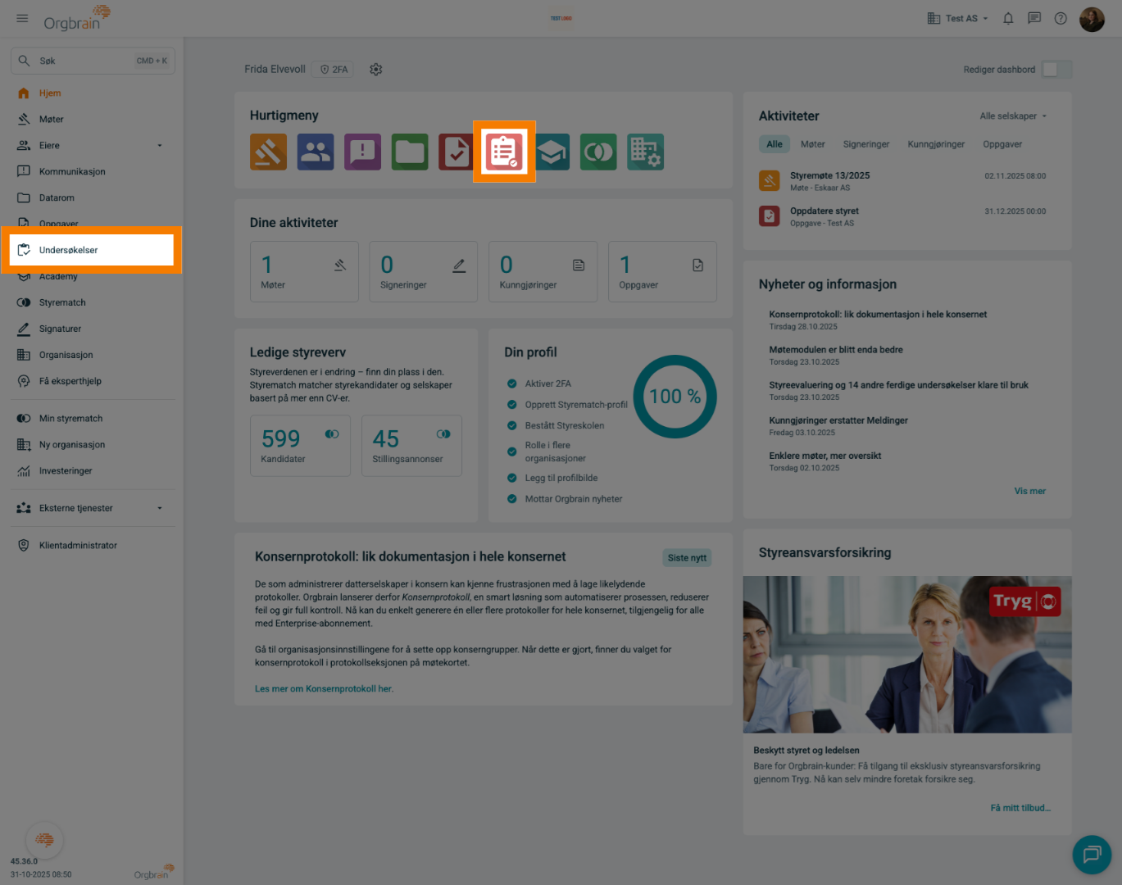Switch to the Kunngjøringer tab in Aktiviteter
Image resolution: width=1122 pixels, height=885 pixels.
[936, 144]
